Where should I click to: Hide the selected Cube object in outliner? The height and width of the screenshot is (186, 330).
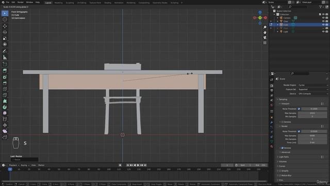coord(323,25)
